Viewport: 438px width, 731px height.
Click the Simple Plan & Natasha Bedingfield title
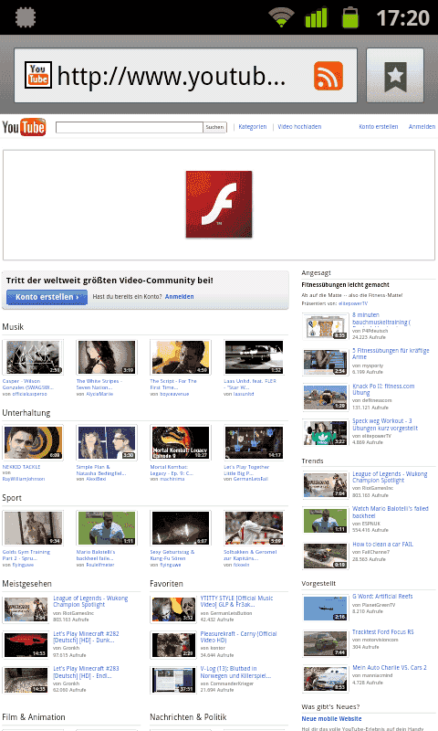point(101,470)
